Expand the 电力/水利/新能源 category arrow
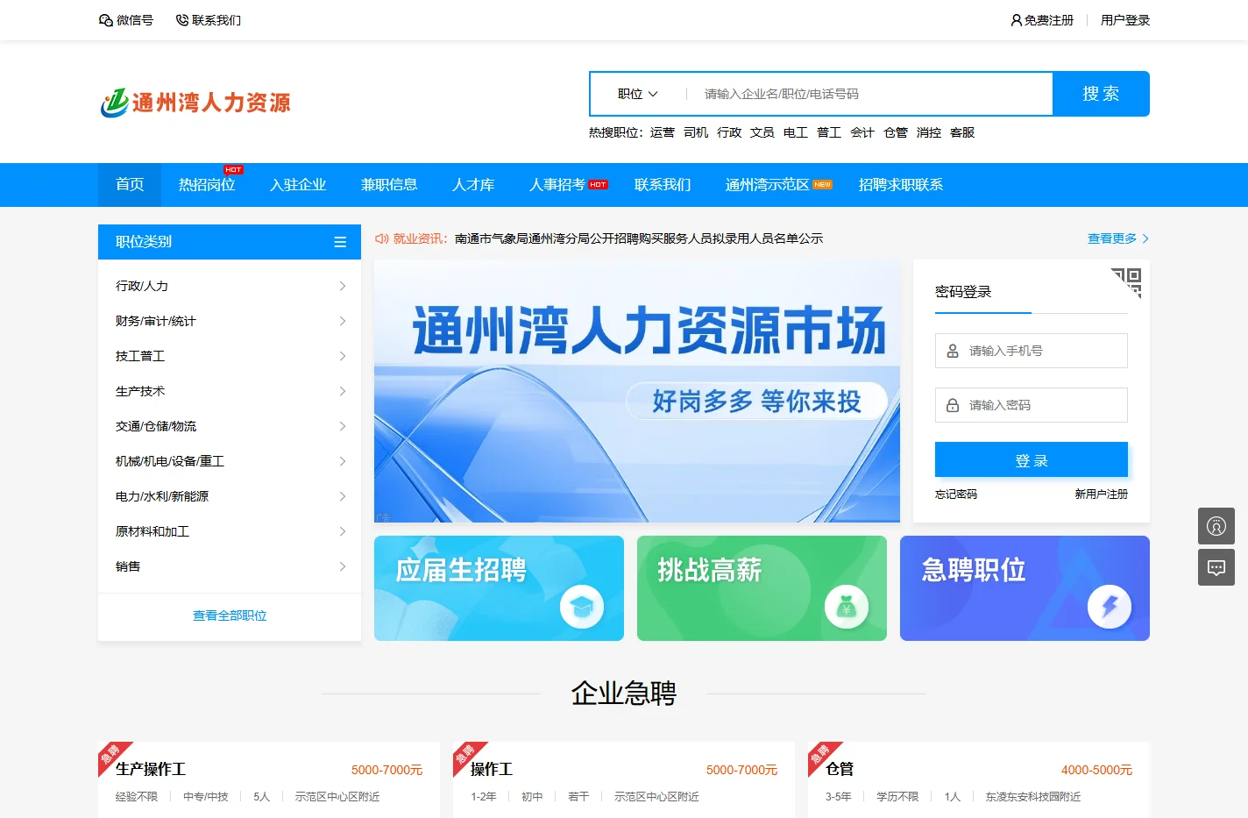 tap(343, 496)
